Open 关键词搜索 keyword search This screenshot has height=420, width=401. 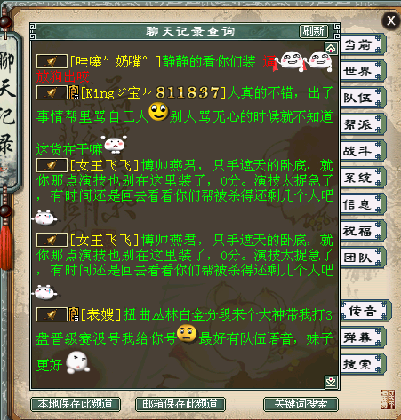(301, 404)
